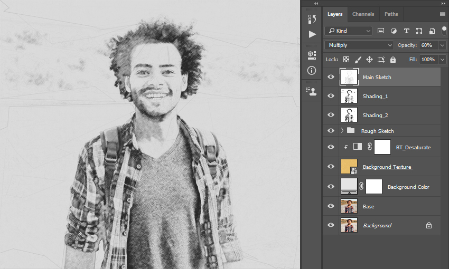Open the Multiply blend mode dropdown
The width and height of the screenshot is (449, 269).
point(359,45)
